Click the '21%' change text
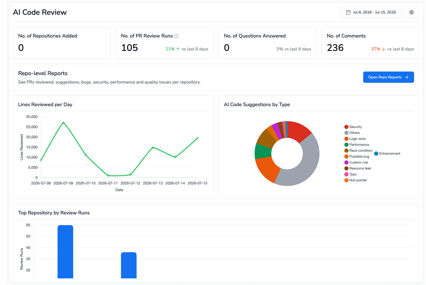 pyautogui.click(x=170, y=49)
